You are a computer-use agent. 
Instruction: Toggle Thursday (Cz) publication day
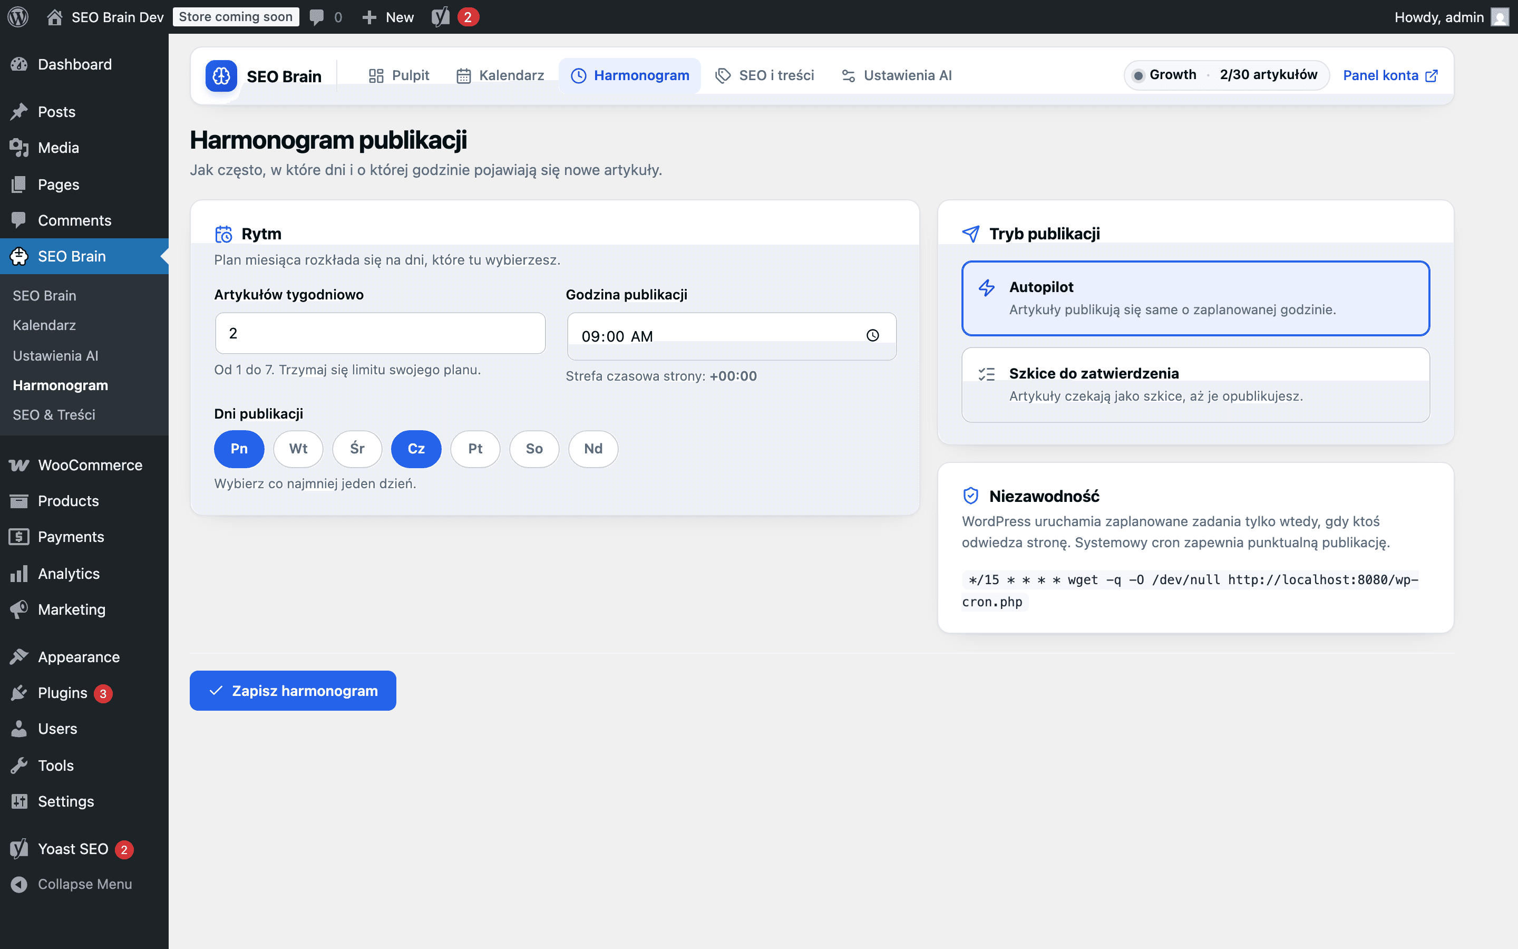[x=416, y=449]
